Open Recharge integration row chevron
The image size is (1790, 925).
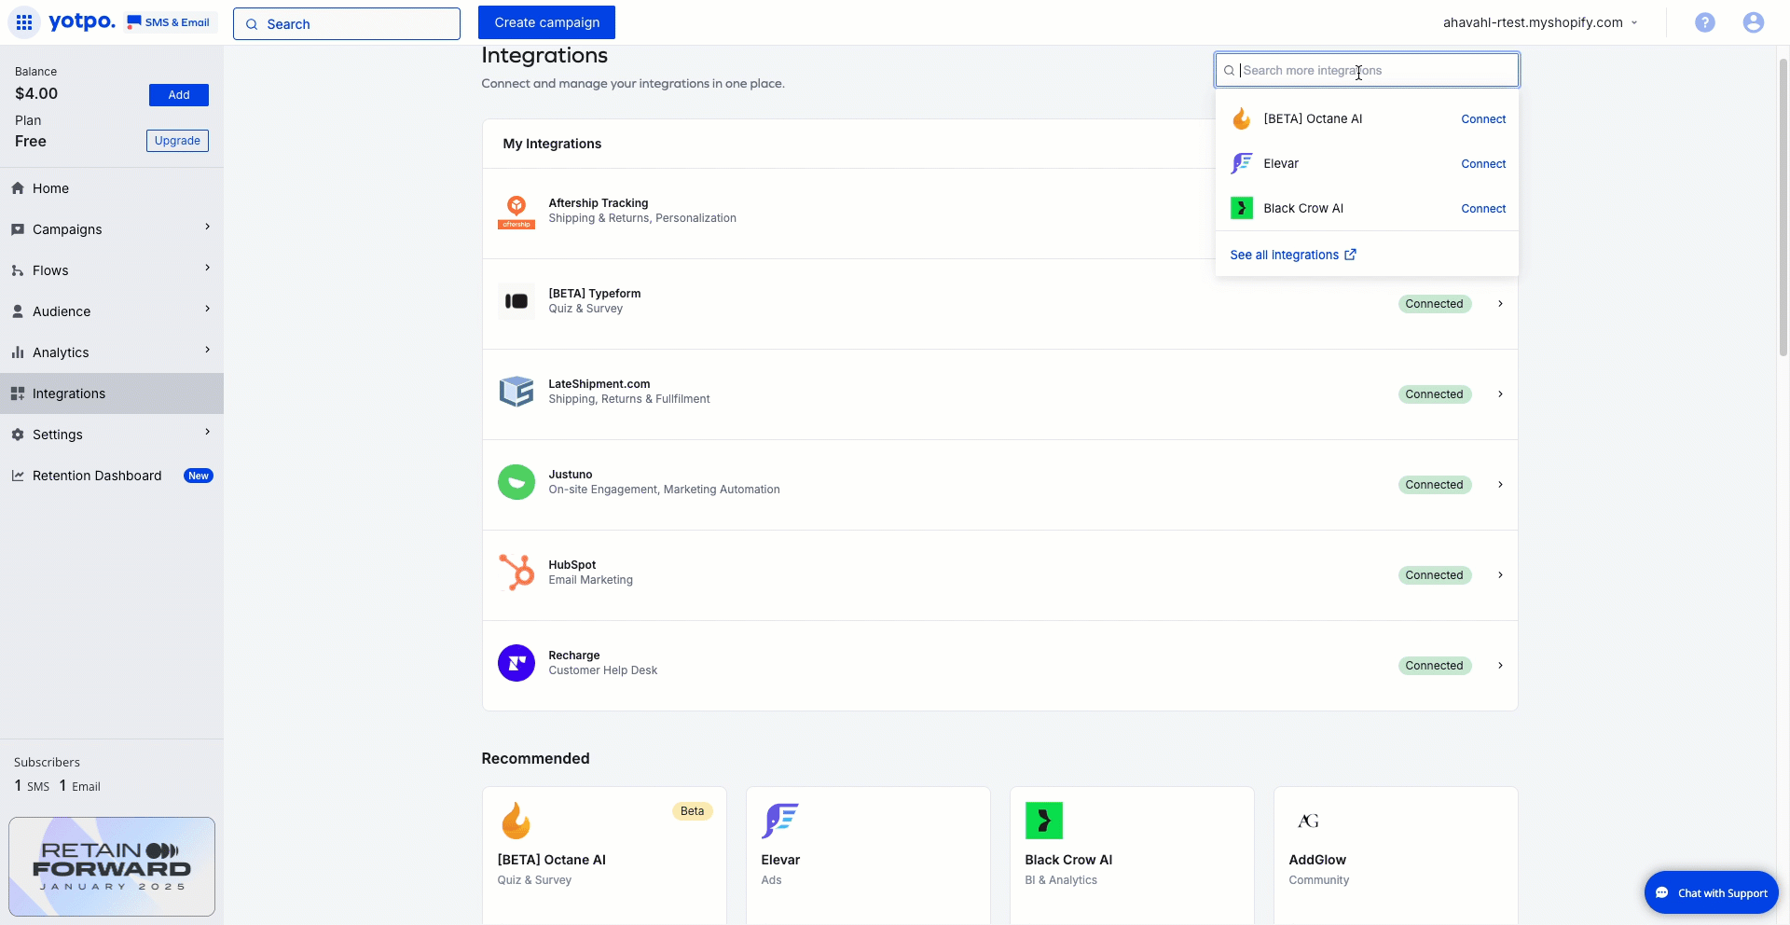1500,666
